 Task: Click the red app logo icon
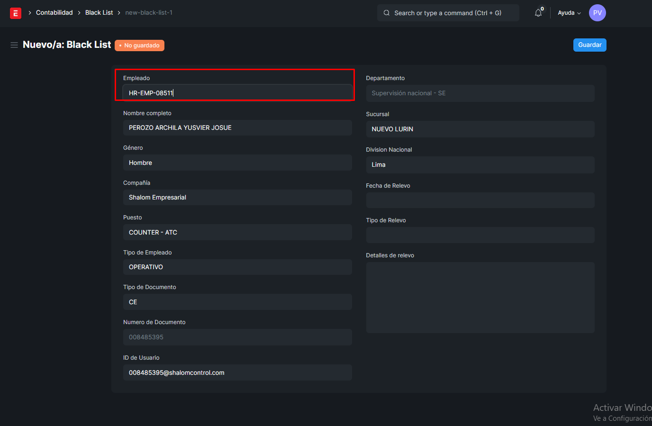(x=16, y=13)
